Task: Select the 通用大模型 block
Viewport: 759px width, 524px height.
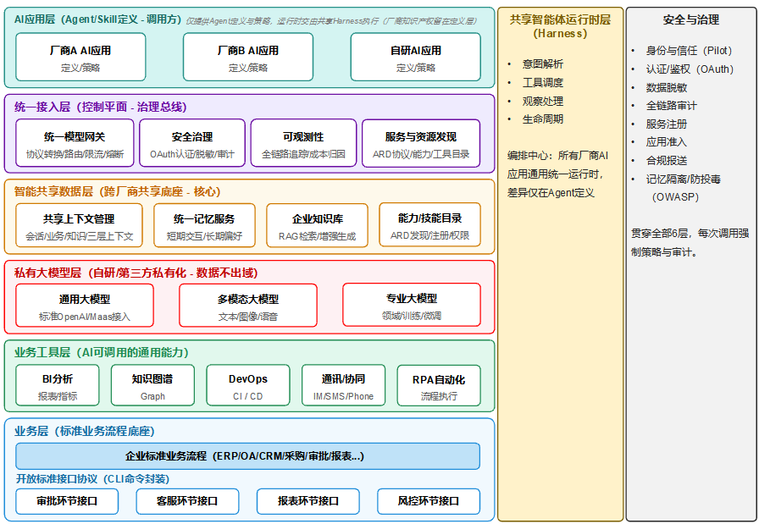Action: (x=85, y=306)
